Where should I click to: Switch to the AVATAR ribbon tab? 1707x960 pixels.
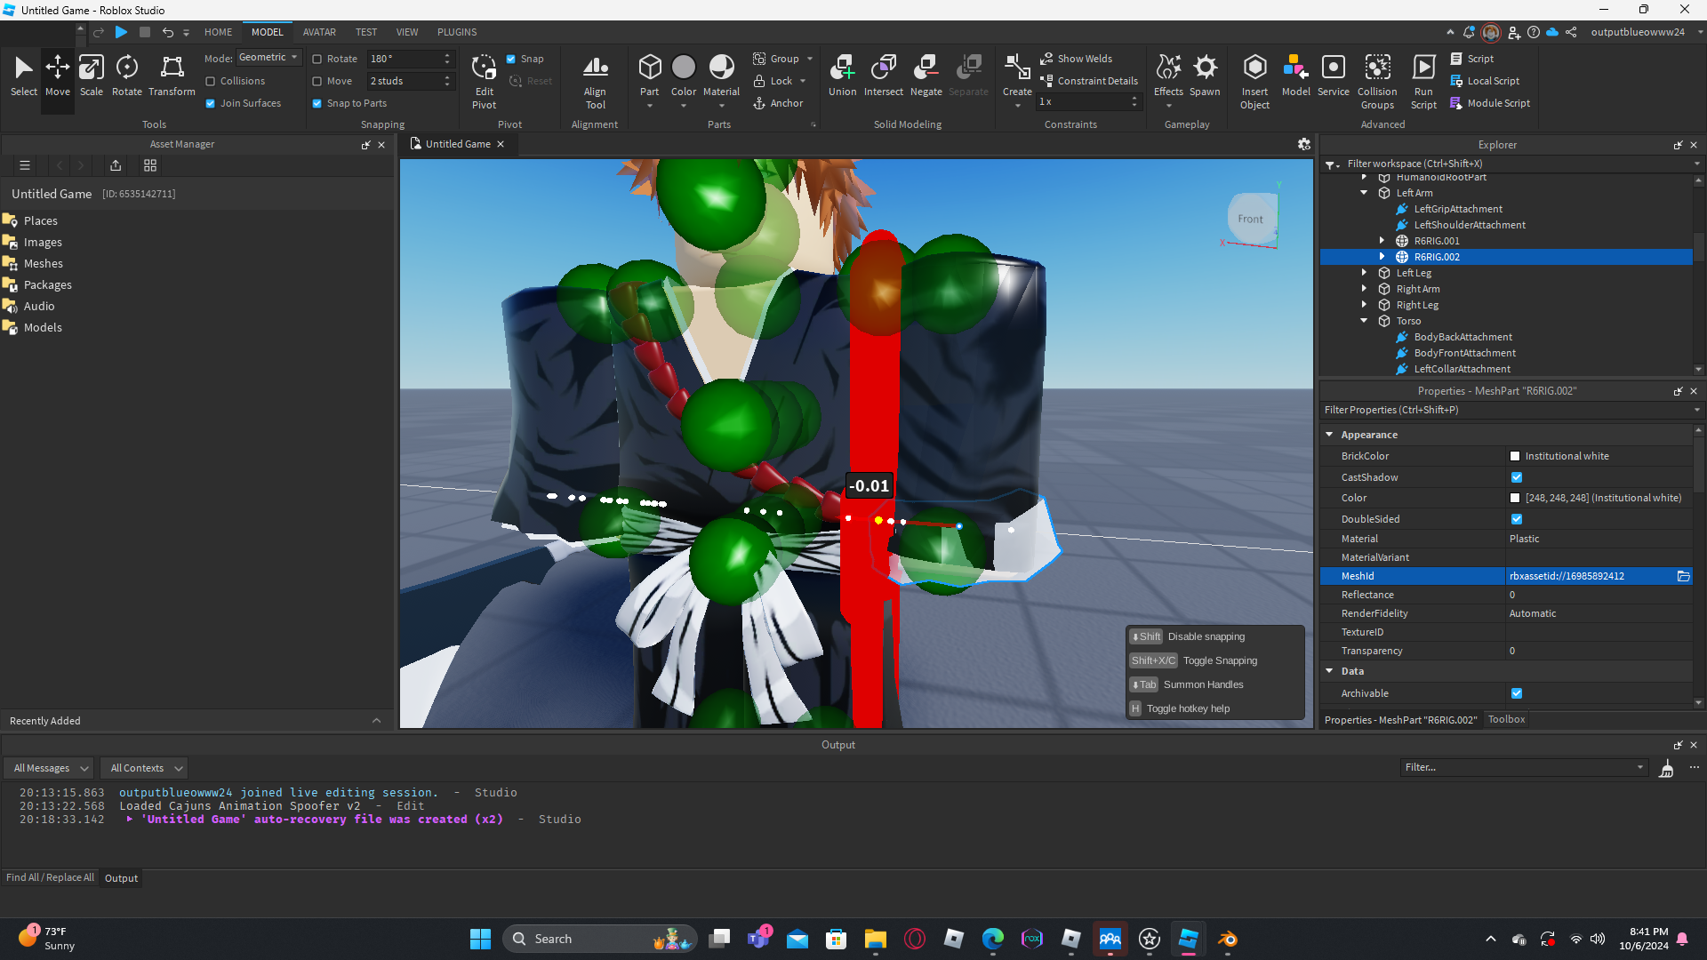[x=318, y=32]
